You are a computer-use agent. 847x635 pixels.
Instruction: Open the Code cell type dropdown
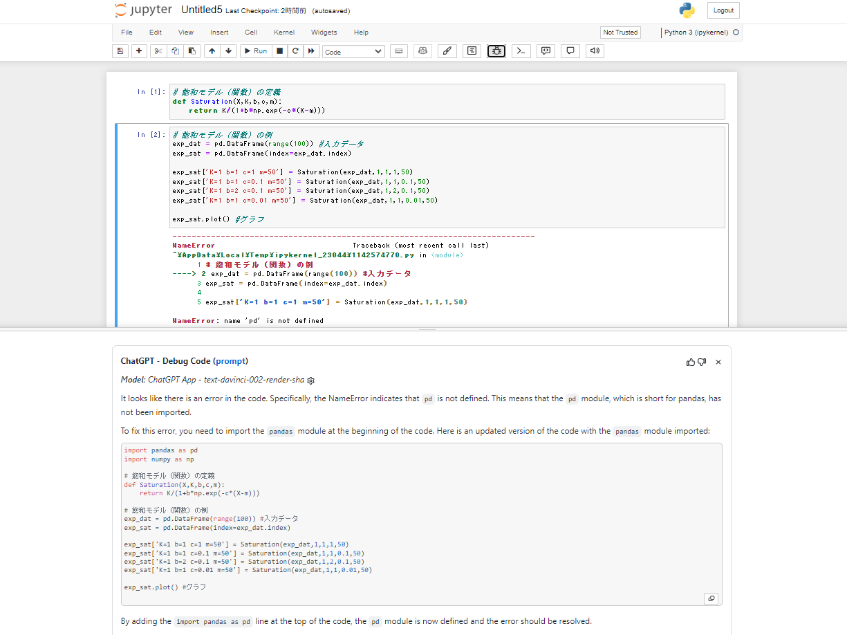353,52
